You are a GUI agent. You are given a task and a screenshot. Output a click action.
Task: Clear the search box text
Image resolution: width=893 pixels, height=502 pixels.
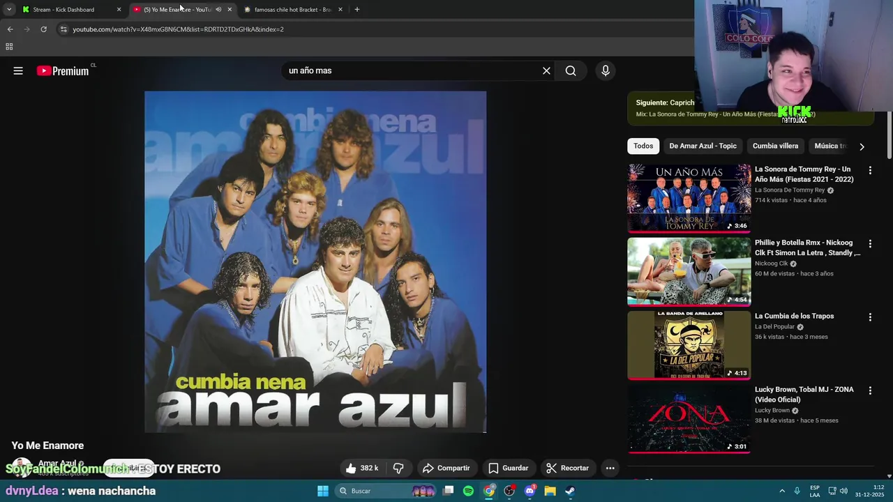tap(546, 70)
